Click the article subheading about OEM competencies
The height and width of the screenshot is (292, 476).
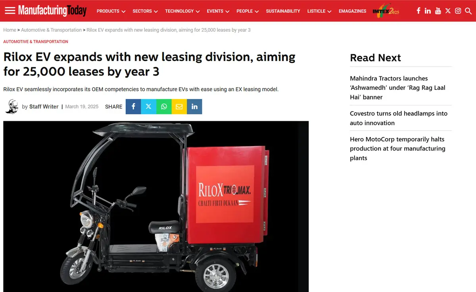click(141, 90)
